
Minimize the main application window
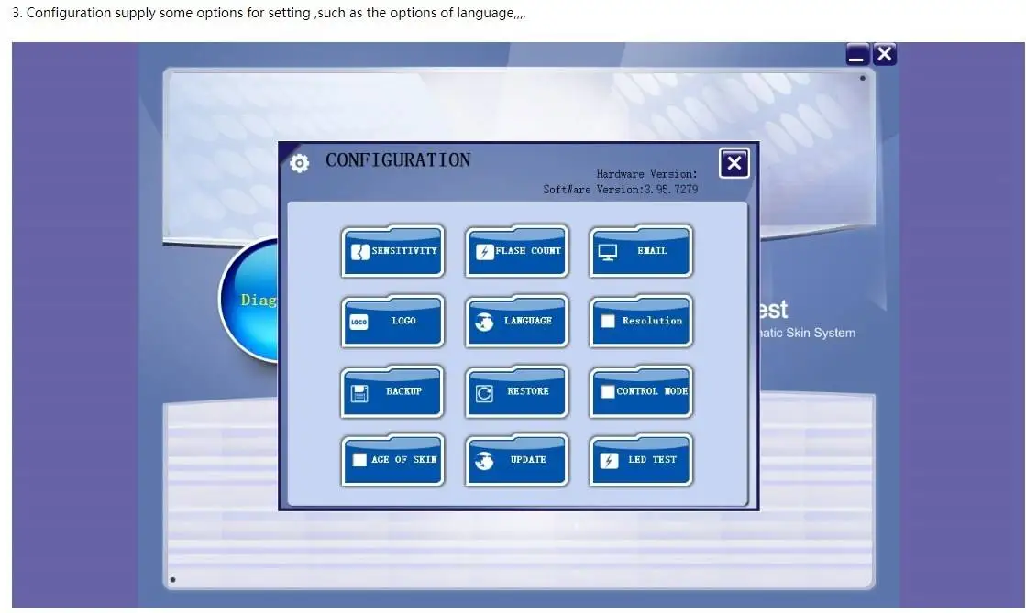857,54
